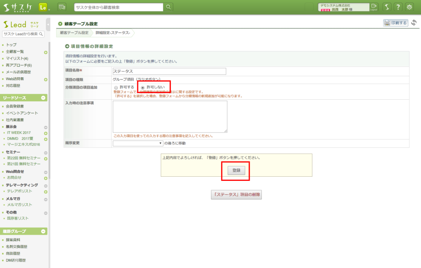Open the settings gear icon
This screenshot has height=268, width=421.
point(410,7)
